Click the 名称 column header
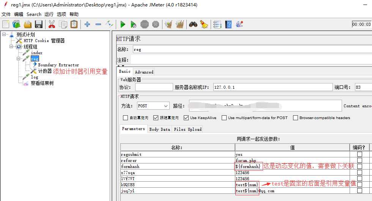 tap(178, 148)
